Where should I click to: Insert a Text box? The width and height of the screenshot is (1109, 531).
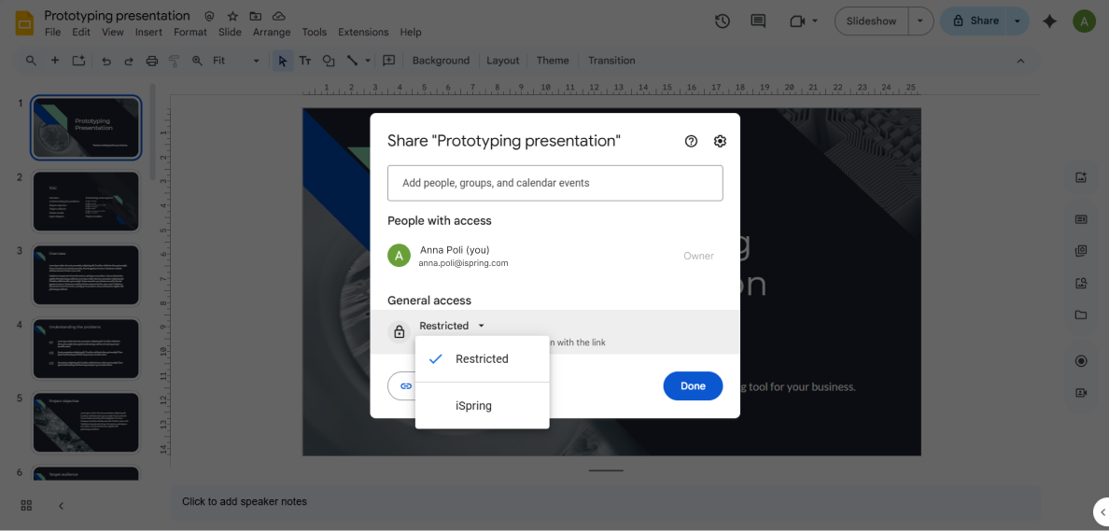click(x=305, y=61)
